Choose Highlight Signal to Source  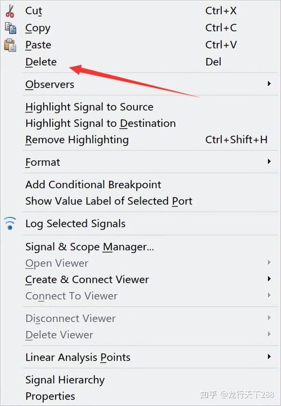89,107
